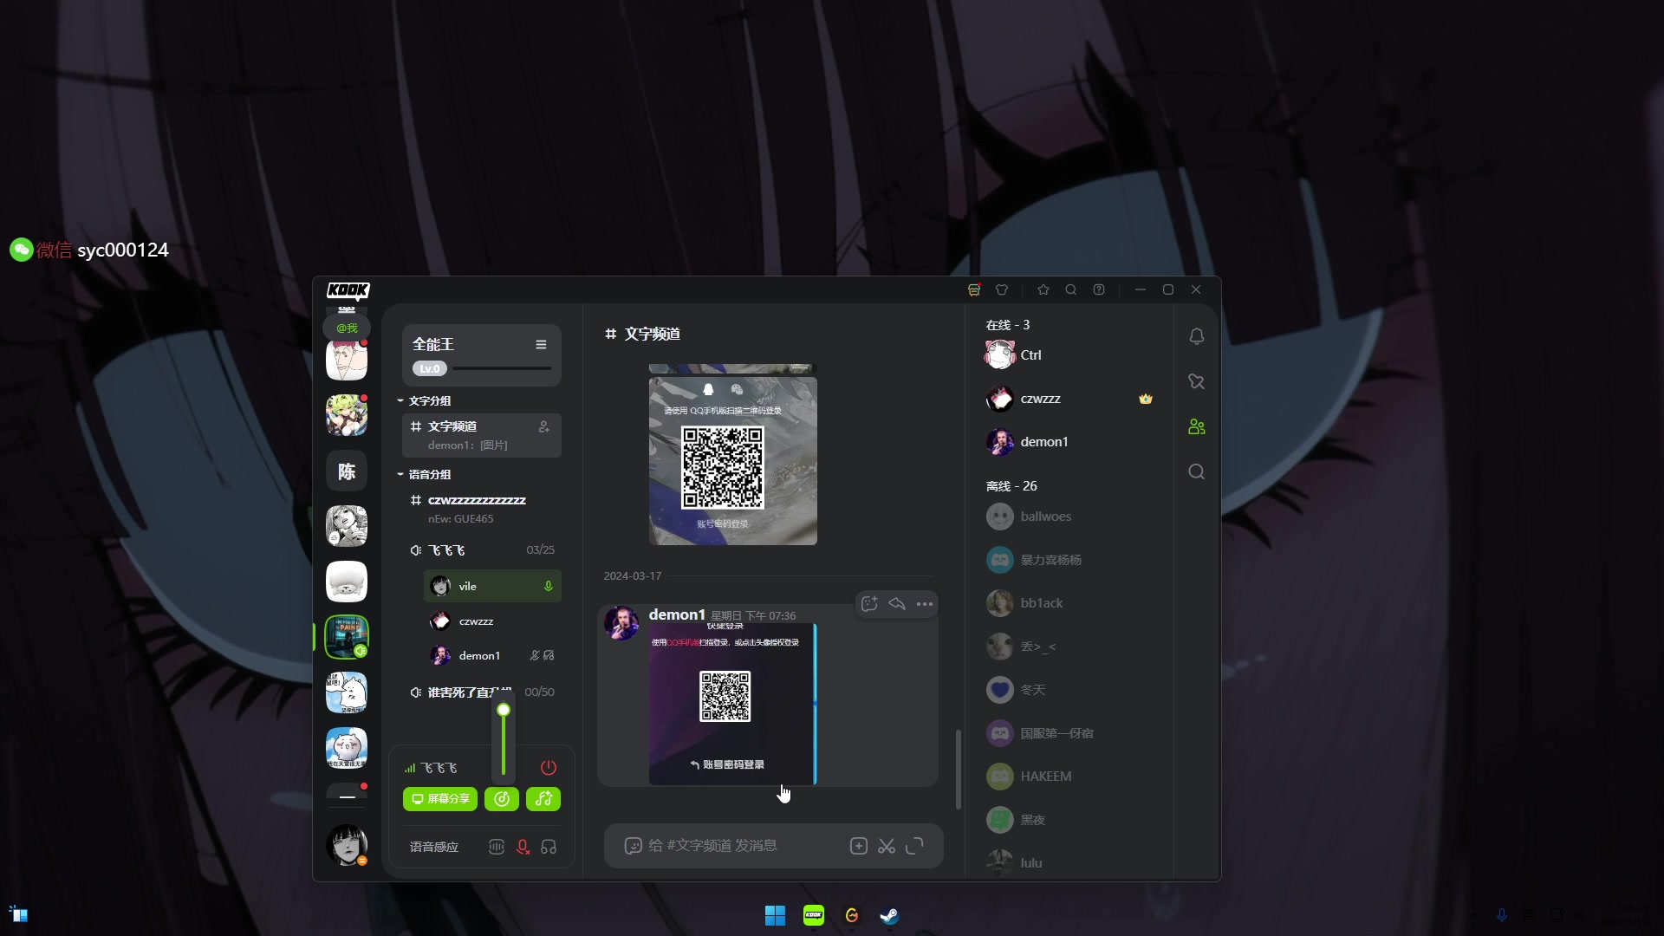Viewport: 1664px width, 936px height.
Task: Click offline member HAKEEM
Action: [x=1069, y=777]
